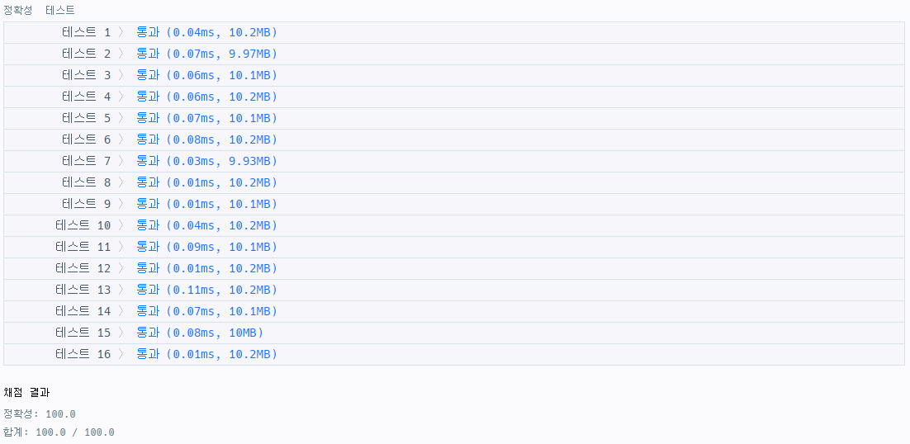Select the 테스트 8 result row

454,182
